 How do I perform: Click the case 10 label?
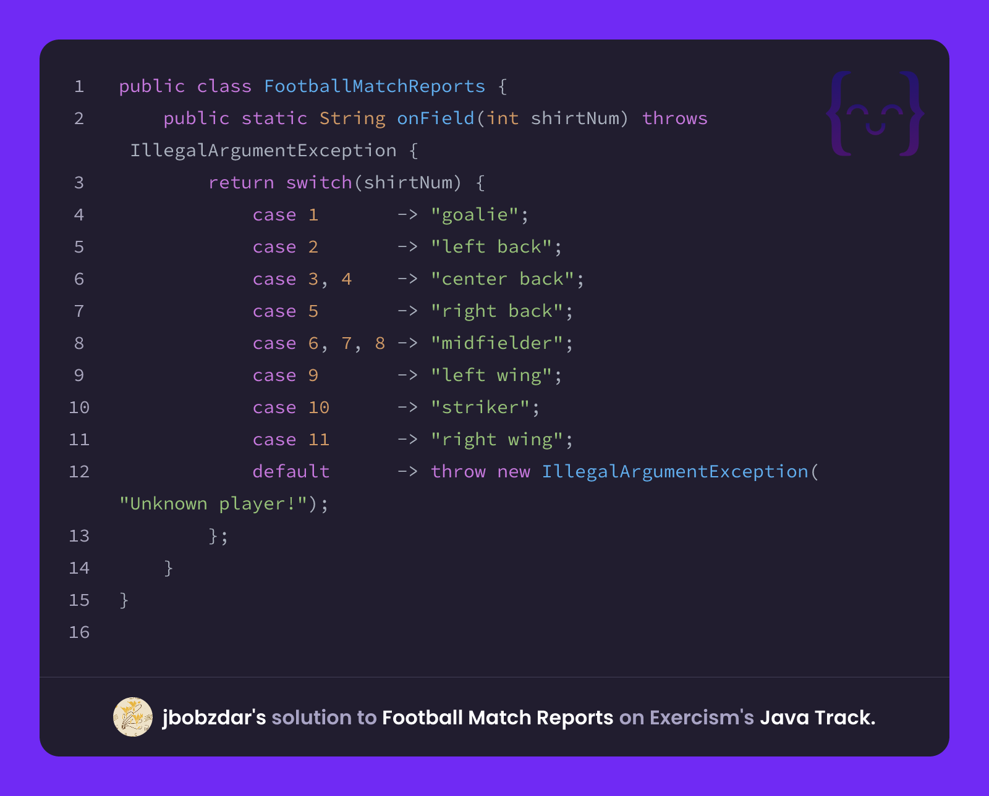(291, 408)
